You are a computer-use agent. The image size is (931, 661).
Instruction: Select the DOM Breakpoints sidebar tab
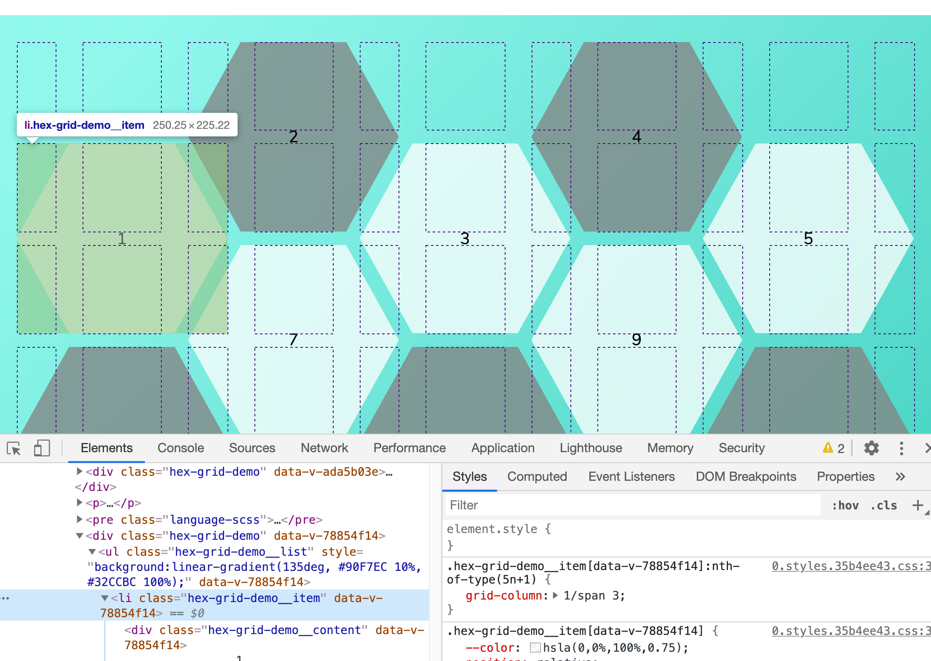pyautogui.click(x=746, y=477)
